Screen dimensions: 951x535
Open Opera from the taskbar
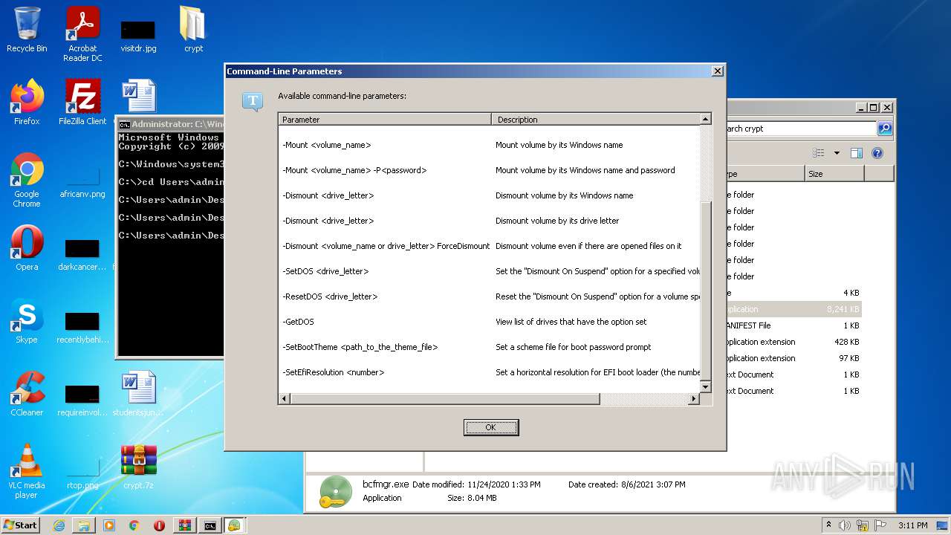click(159, 525)
